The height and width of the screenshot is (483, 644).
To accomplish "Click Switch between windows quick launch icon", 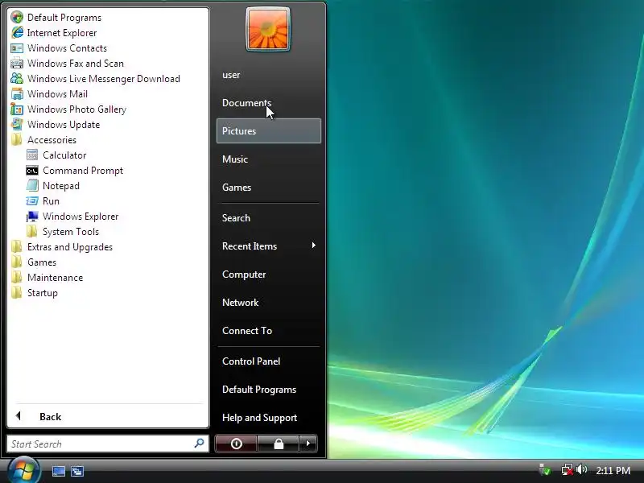I will click(x=77, y=471).
